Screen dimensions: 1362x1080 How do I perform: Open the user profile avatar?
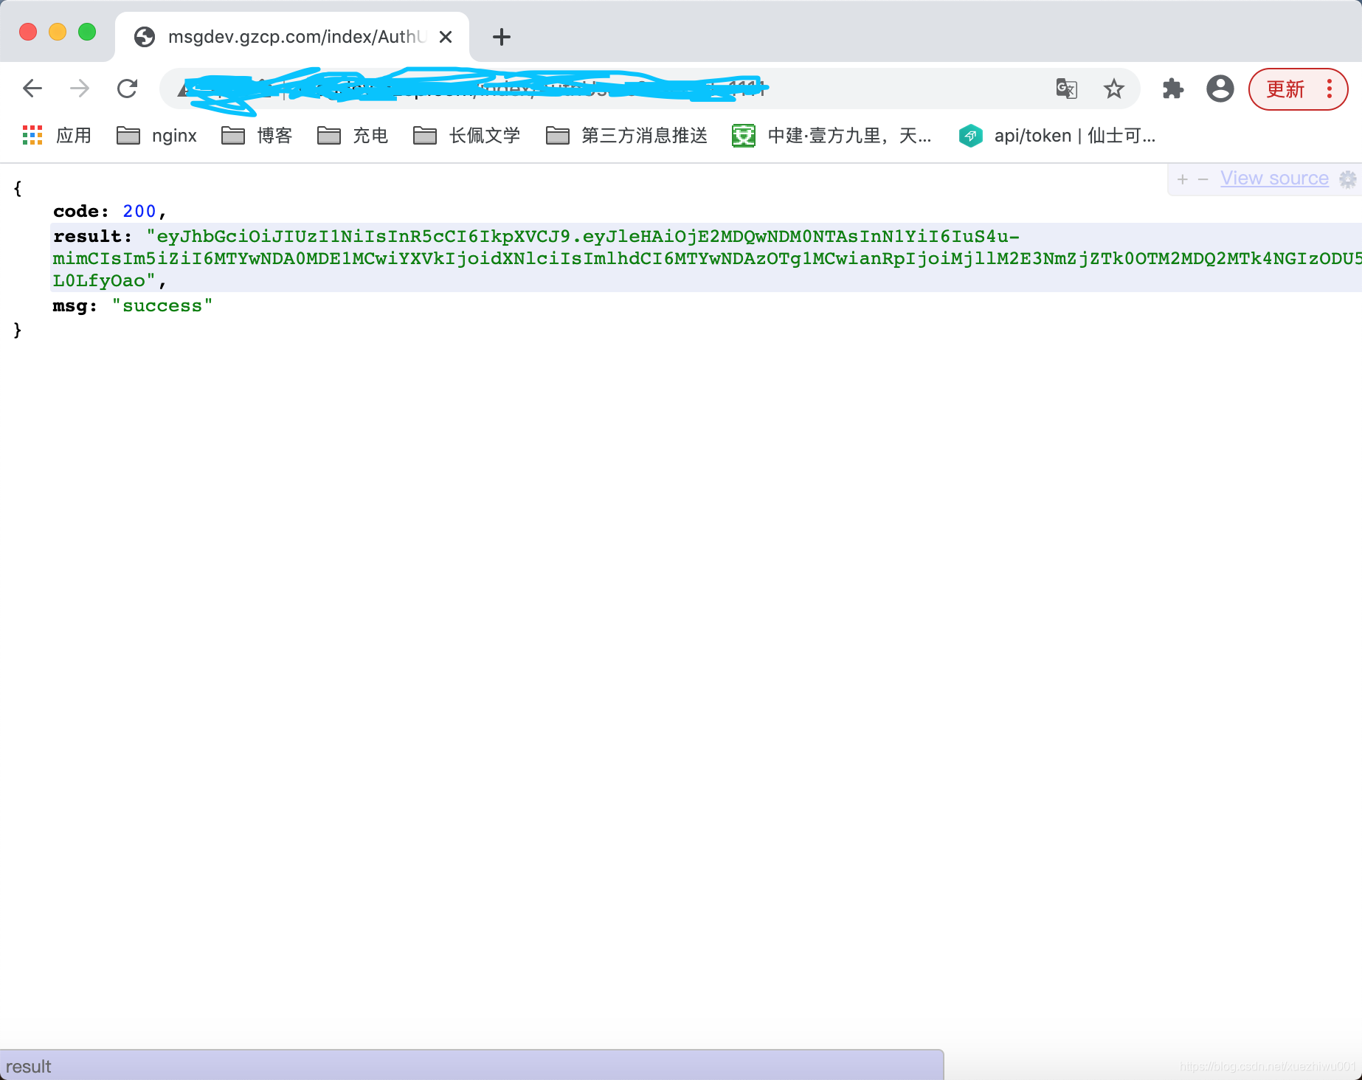(1220, 89)
